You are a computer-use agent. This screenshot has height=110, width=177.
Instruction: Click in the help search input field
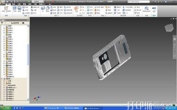coord(139,2)
